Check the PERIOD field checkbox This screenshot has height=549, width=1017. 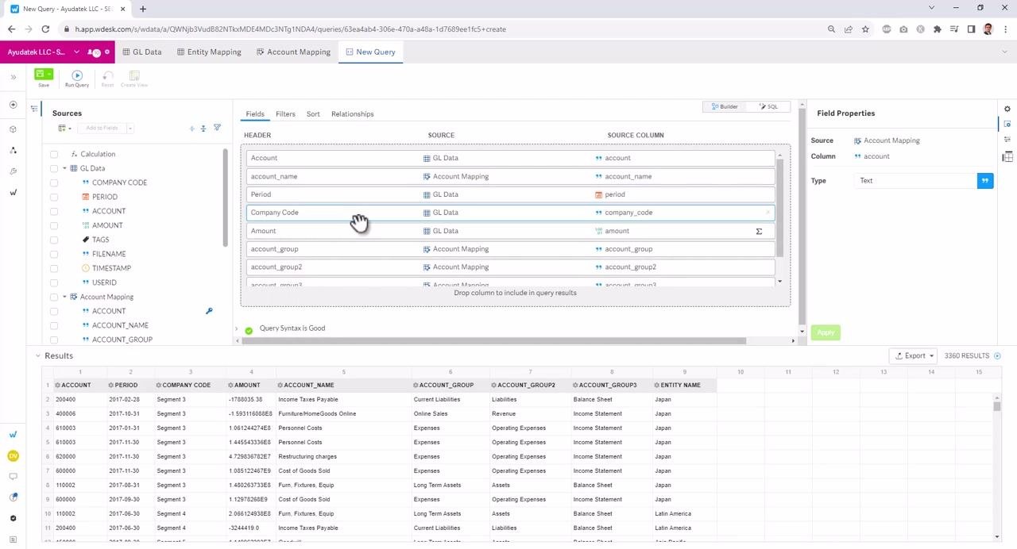tap(54, 197)
